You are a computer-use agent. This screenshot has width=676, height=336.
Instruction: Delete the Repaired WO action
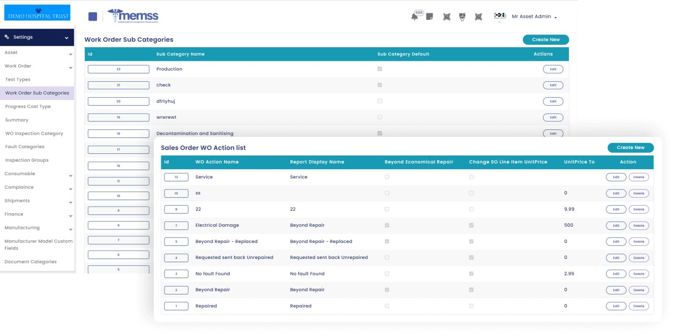[639, 306]
